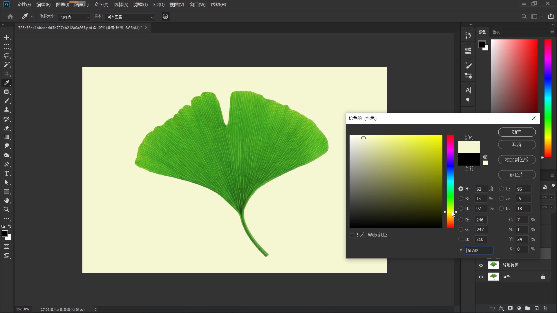This screenshot has width=557, height=313.
Task: Enable the 只有 Web 颜色 checkbox
Action: coord(352,235)
